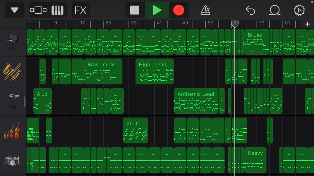
Task: Tap bar 25 on the ruler
Action: [108, 23]
